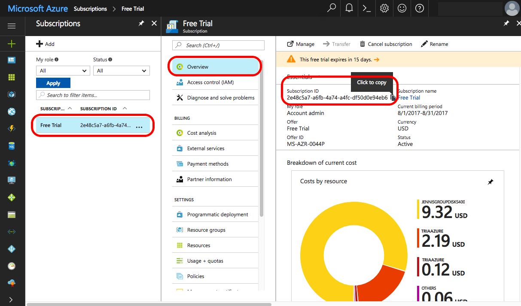521x306 pixels.
Task: Select Overview in the subscription menu
Action: tap(216, 67)
